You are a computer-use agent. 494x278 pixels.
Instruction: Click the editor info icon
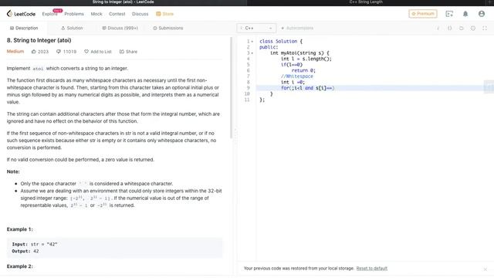point(438,28)
